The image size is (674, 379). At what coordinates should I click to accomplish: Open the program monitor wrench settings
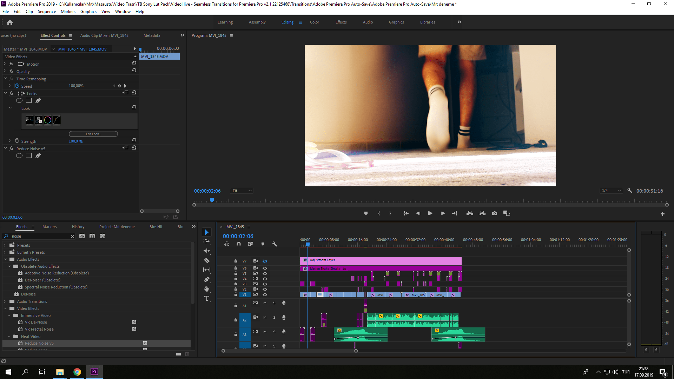(630, 191)
